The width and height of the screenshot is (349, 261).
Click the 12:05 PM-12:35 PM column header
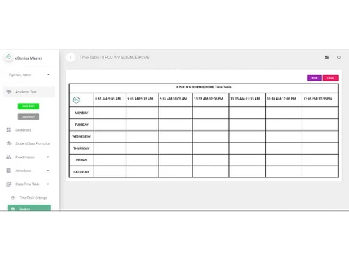pos(320,100)
